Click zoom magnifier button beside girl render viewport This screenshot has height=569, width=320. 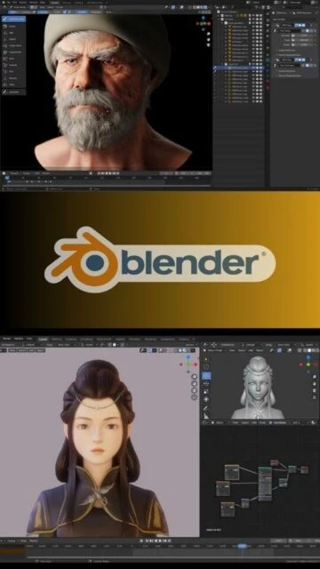(x=195, y=377)
